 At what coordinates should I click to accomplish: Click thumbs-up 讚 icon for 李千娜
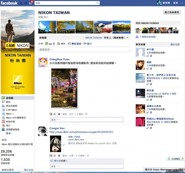[x=148, y=56]
